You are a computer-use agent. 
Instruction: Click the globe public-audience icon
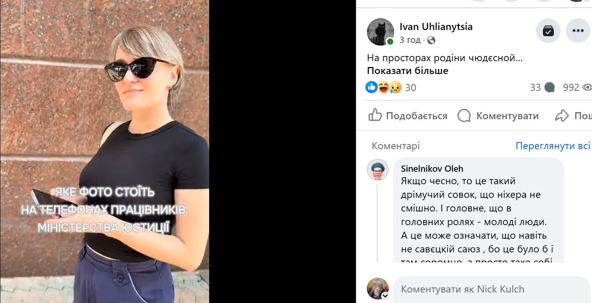tap(431, 40)
